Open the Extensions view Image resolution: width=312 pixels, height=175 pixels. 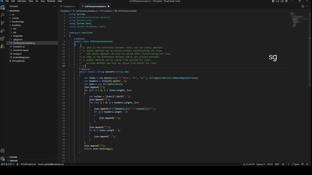2,38
